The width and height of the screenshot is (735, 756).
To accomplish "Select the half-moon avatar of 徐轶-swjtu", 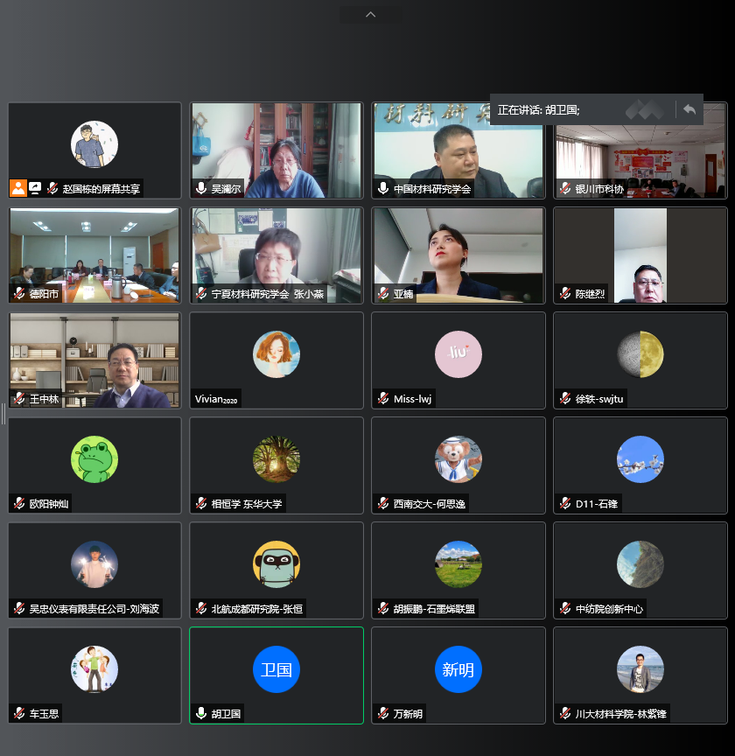I will coord(640,354).
